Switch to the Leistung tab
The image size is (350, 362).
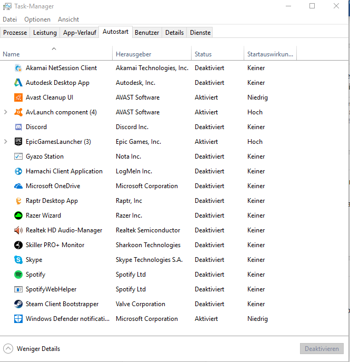coord(45,33)
